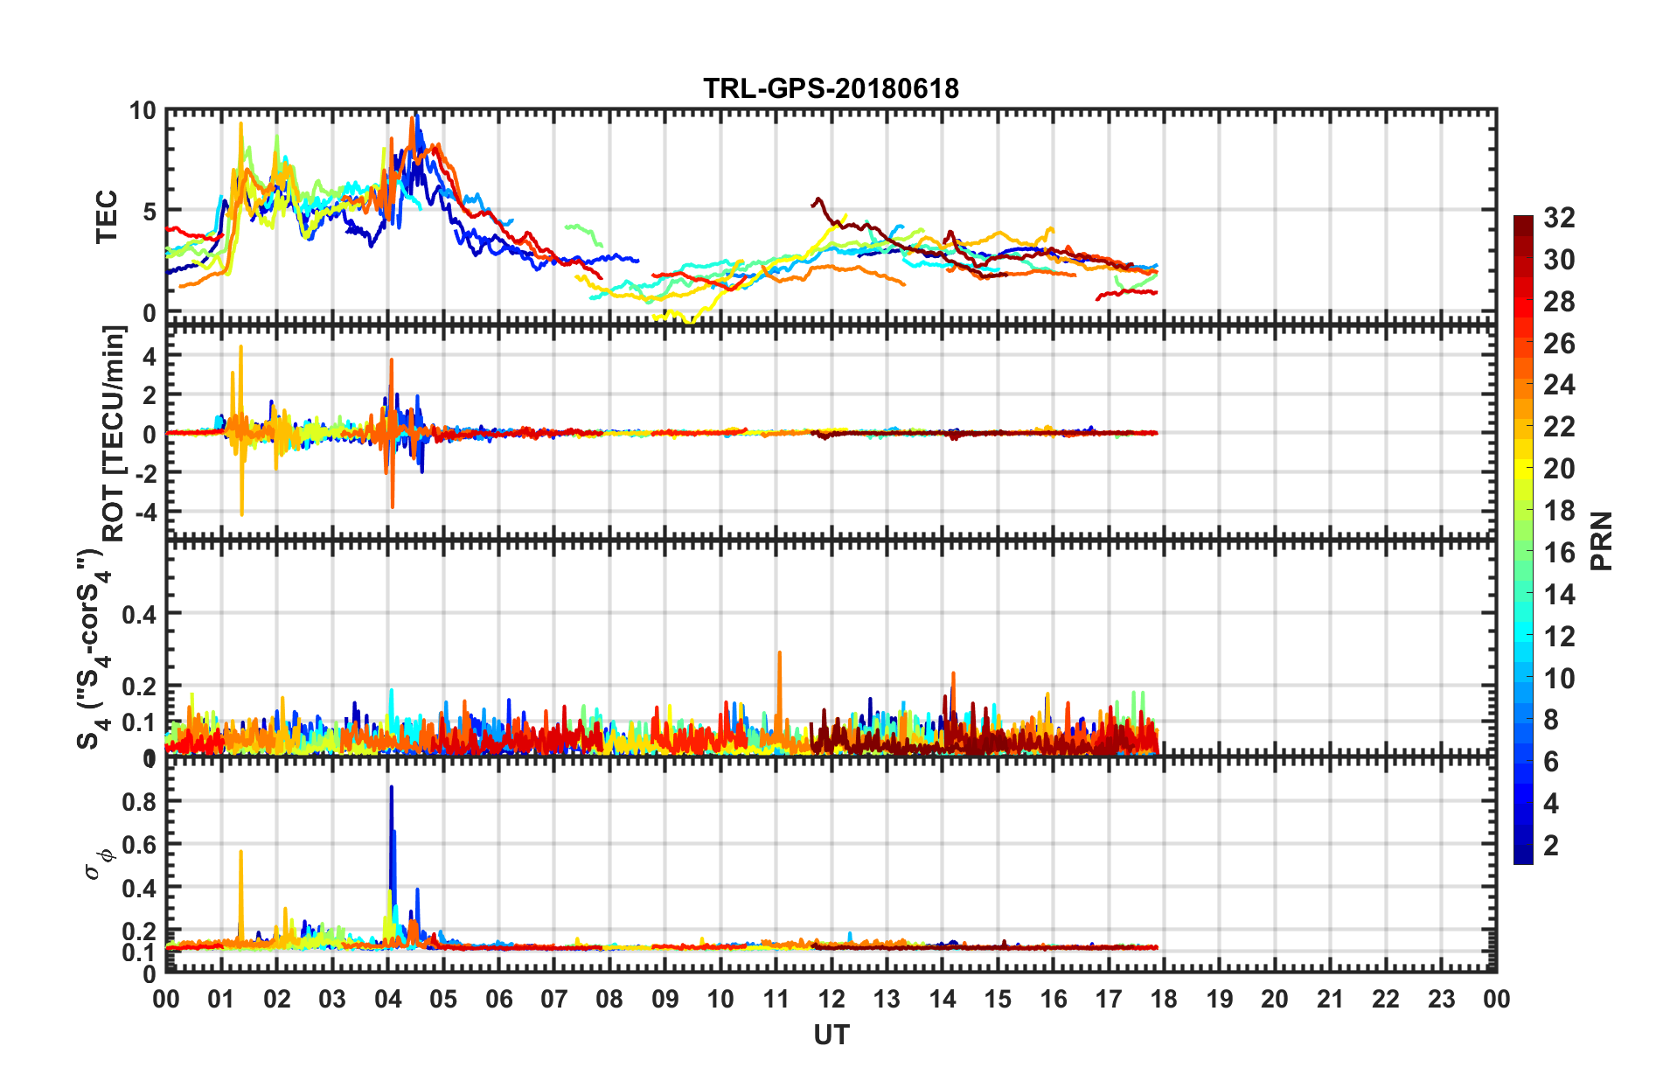Click TEC axis tick value 5
Viewport: 1663px width, 1081px height.
150,212
